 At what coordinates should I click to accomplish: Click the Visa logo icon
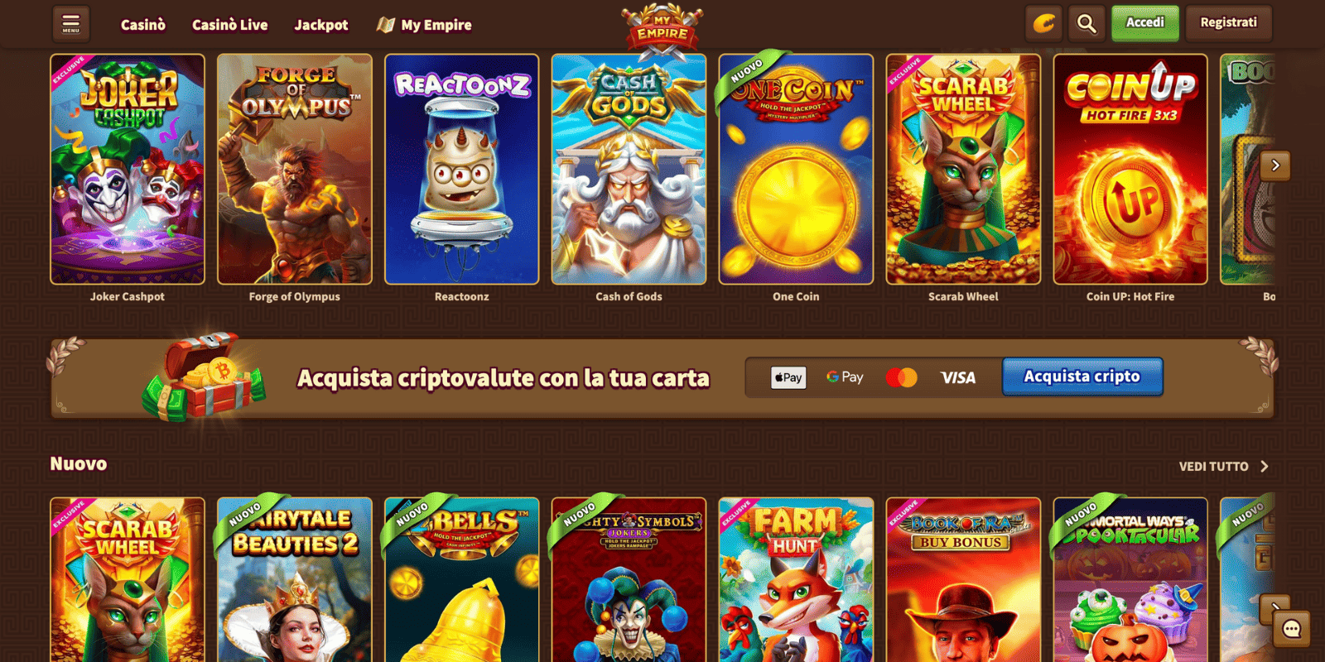[x=958, y=378]
